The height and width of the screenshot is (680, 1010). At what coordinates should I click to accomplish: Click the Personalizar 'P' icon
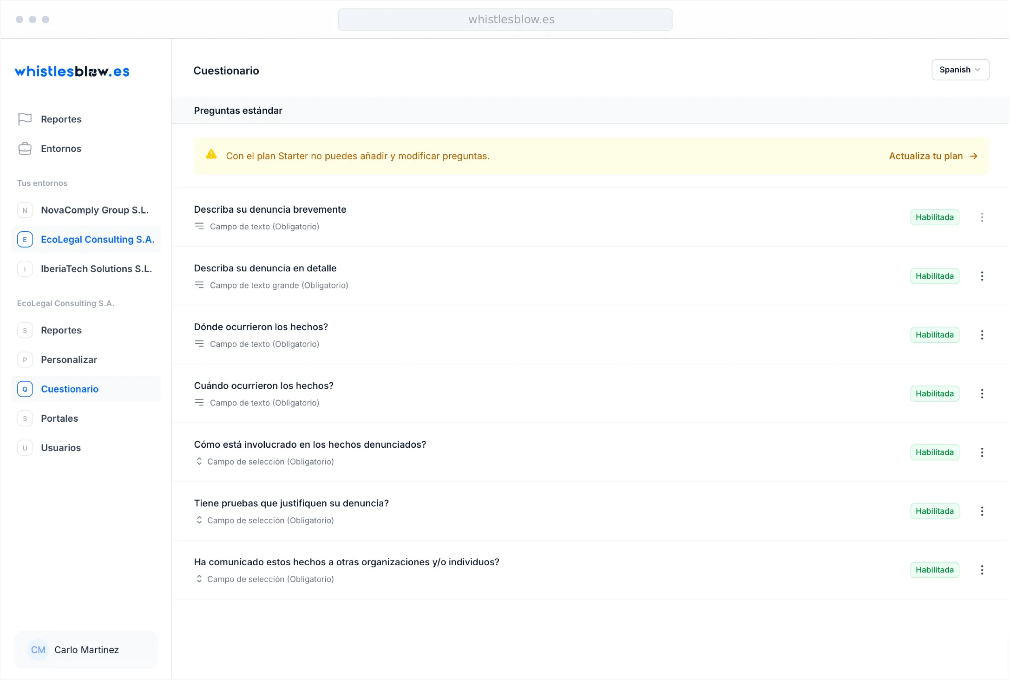[25, 360]
